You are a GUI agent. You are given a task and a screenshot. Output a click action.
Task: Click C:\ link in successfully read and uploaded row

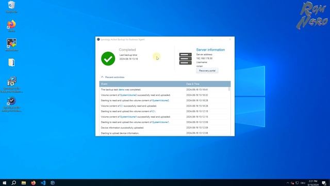click(122, 106)
